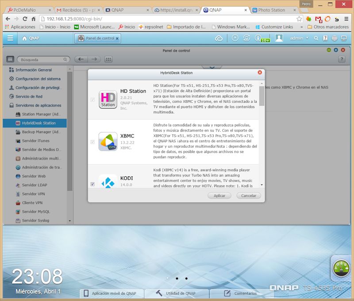Open external devices icon in top bar

(246, 38)
